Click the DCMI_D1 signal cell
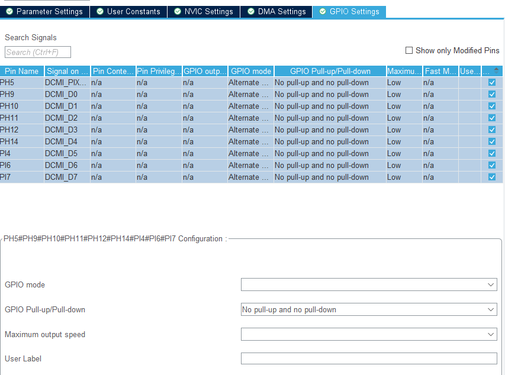This screenshot has width=505, height=375. point(67,106)
